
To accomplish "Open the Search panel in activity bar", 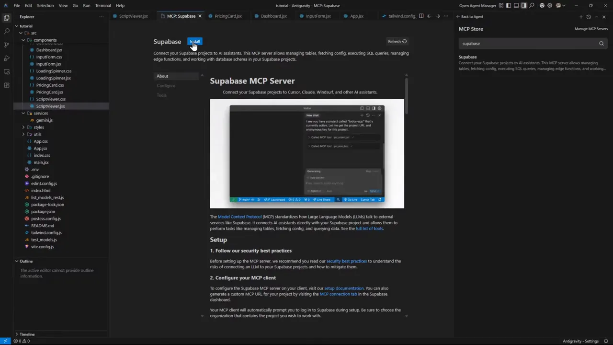I will click(x=6, y=30).
